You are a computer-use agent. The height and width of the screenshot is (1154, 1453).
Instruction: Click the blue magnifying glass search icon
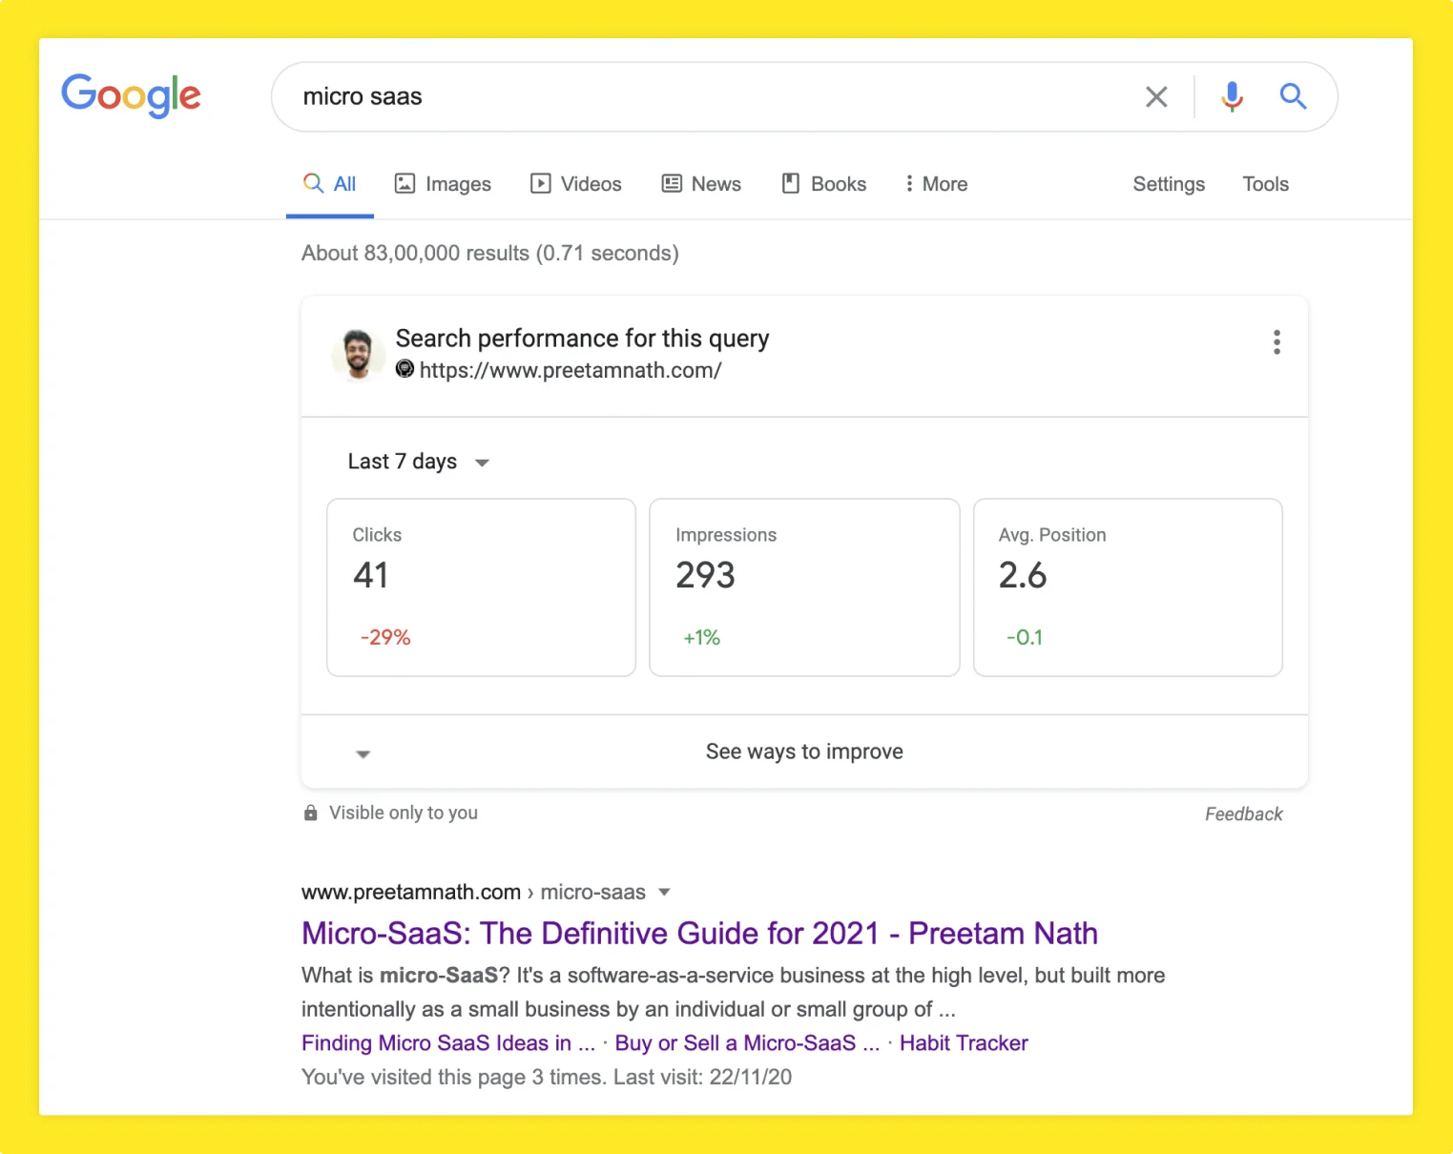pyautogui.click(x=1293, y=96)
